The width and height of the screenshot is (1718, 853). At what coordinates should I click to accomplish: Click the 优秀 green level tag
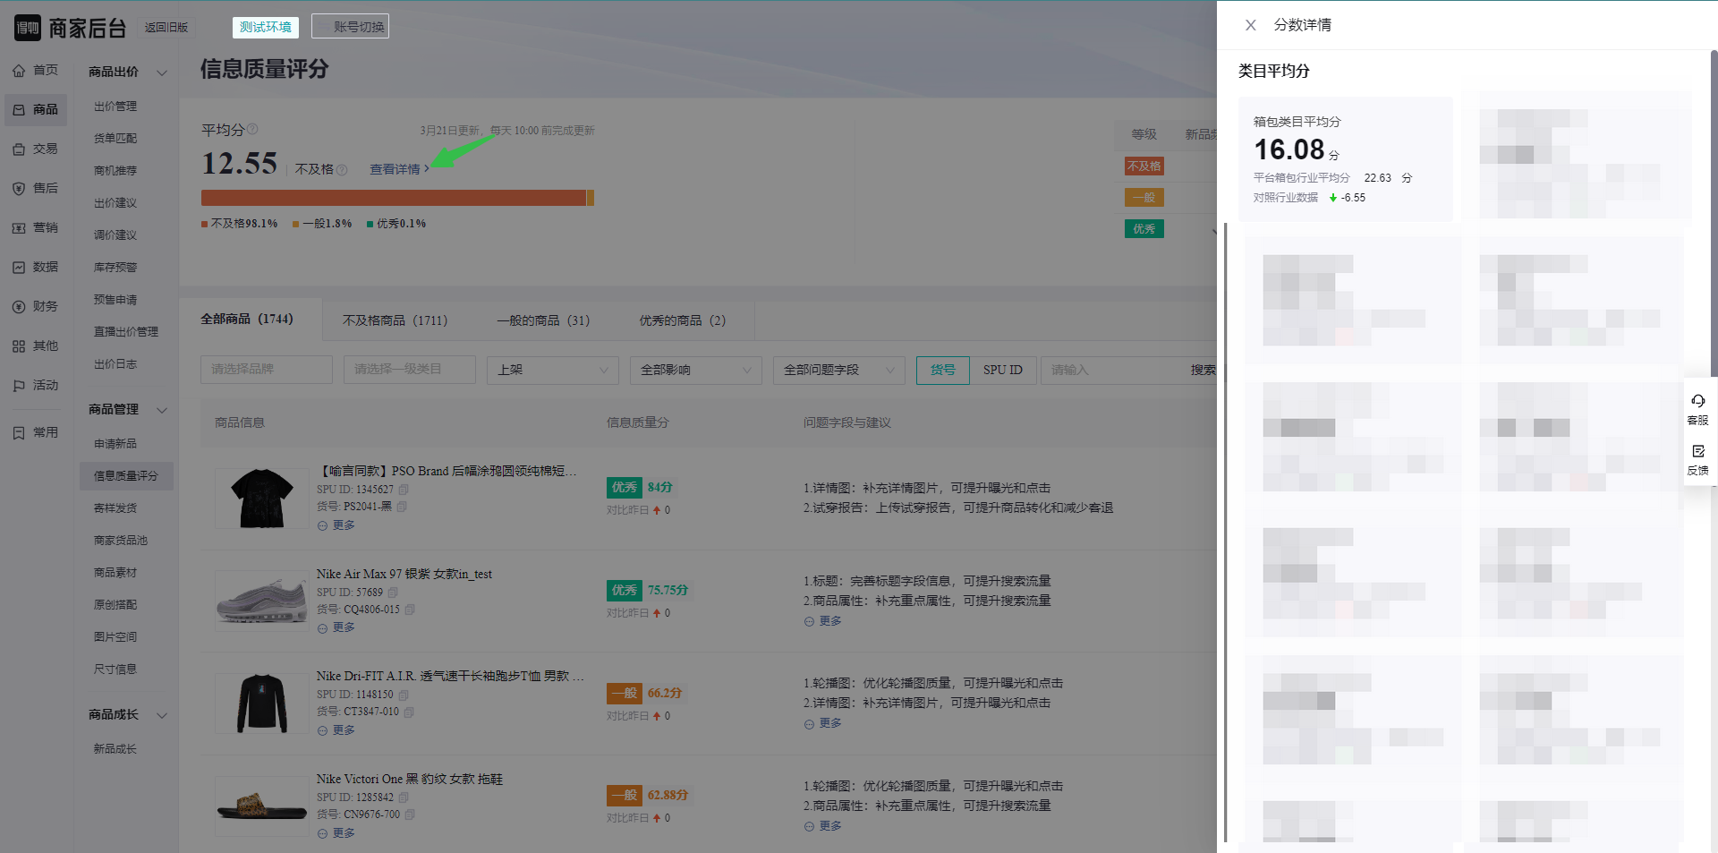(x=1144, y=229)
